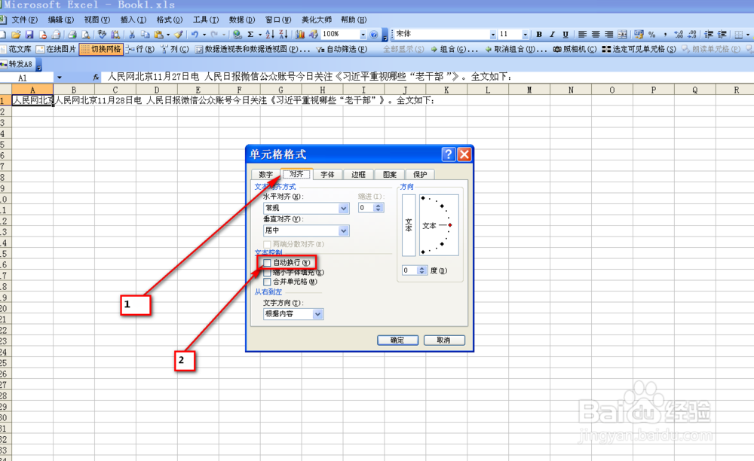The width and height of the screenshot is (754, 461).
Task: Open the Undo history dropdown arrow
Action: coord(204,35)
